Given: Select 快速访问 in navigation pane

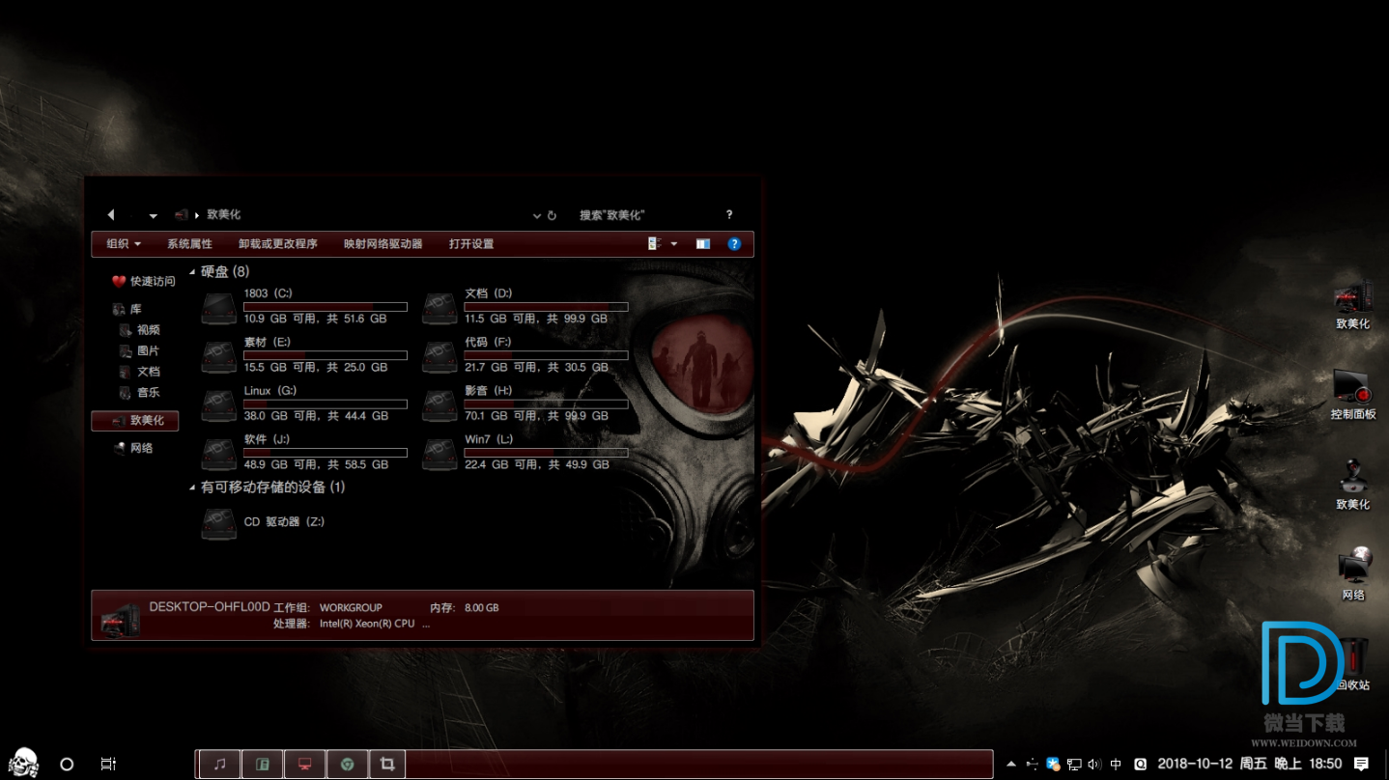Looking at the screenshot, I should [144, 281].
